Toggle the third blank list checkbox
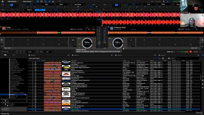 point(116,55)
